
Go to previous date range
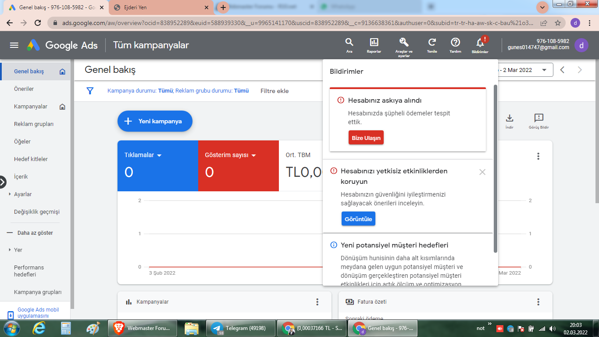tap(563, 70)
